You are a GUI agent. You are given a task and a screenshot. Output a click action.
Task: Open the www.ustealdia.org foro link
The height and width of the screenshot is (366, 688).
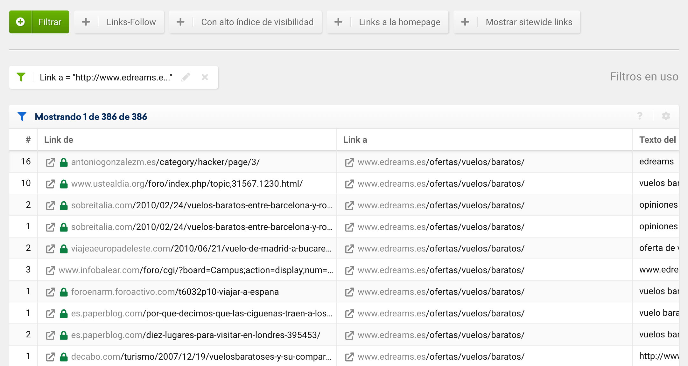(x=186, y=184)
